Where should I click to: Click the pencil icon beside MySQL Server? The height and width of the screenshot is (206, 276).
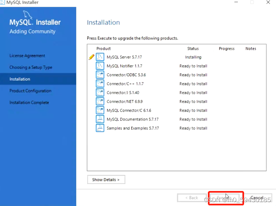point(92,57)
